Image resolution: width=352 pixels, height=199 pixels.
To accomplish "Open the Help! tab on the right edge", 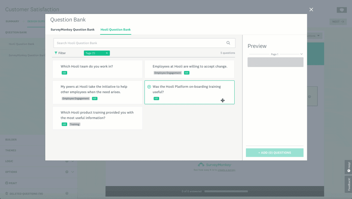I will (349, 167).
